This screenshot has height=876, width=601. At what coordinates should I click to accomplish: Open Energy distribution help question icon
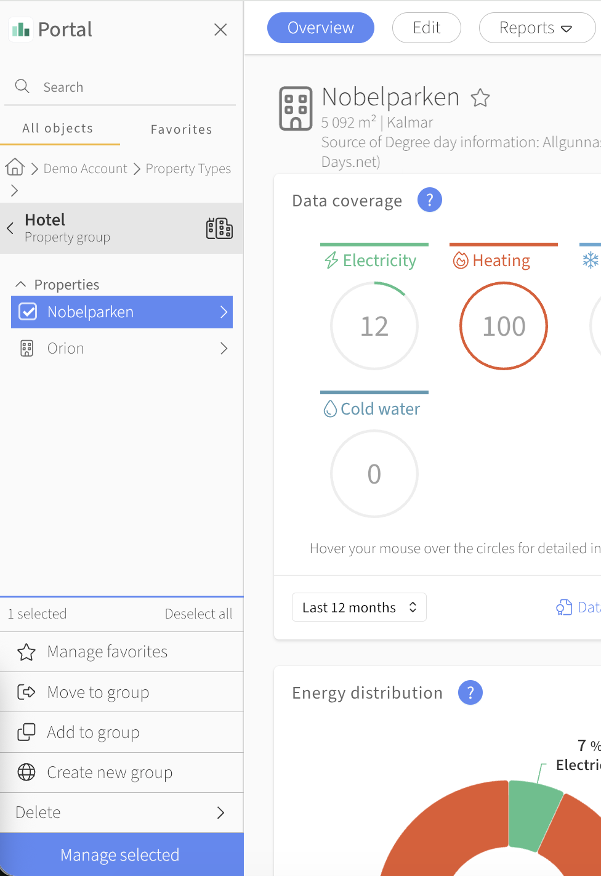[470, 692]
